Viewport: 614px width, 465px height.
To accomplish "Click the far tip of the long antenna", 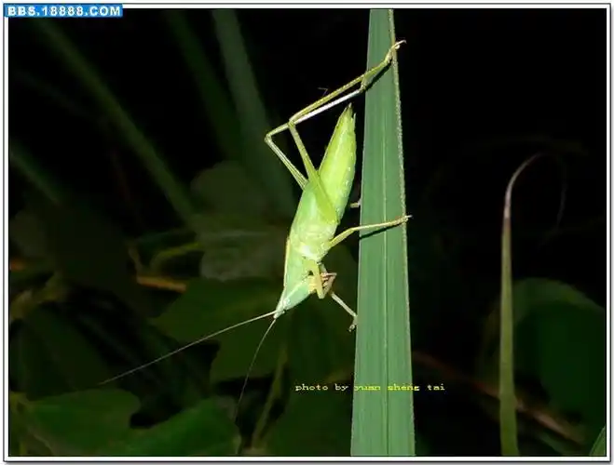I will 104,382.
